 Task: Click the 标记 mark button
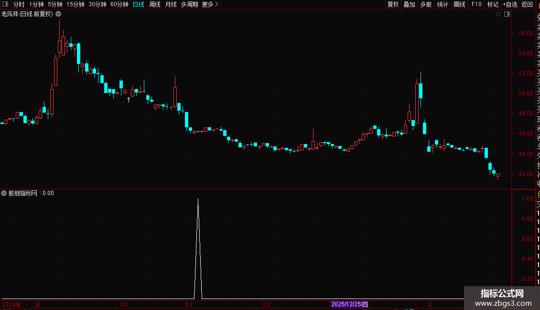(493, 4)
